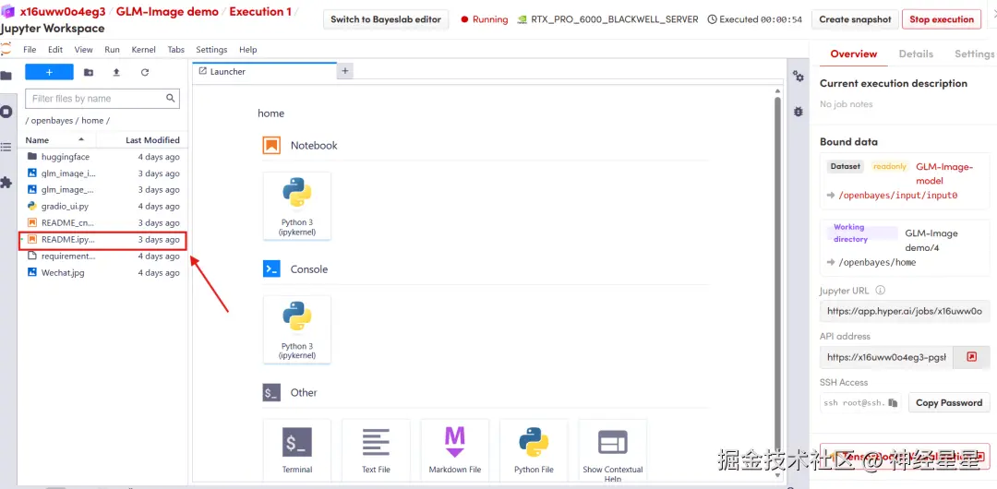Open the Edit menu
This screenshot has height=489, width=997.
point(55,50)
